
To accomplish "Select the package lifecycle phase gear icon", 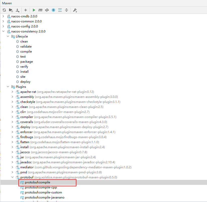I will [x=18, y=62].
